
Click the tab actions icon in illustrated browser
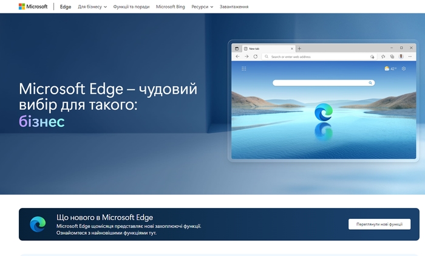[237, 49]
